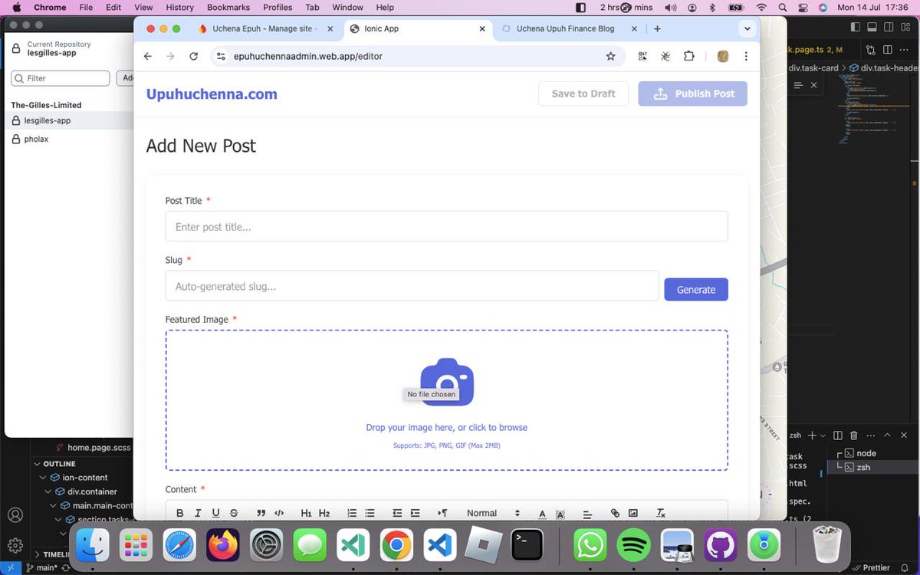920x575 pixels.
Task: Open Spotify from the Dock
Action: 633,545
